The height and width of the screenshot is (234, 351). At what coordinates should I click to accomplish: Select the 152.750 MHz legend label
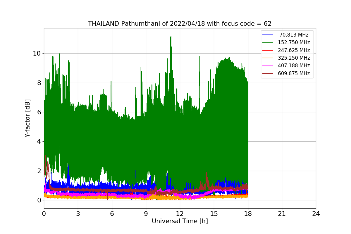coord(294,42)
